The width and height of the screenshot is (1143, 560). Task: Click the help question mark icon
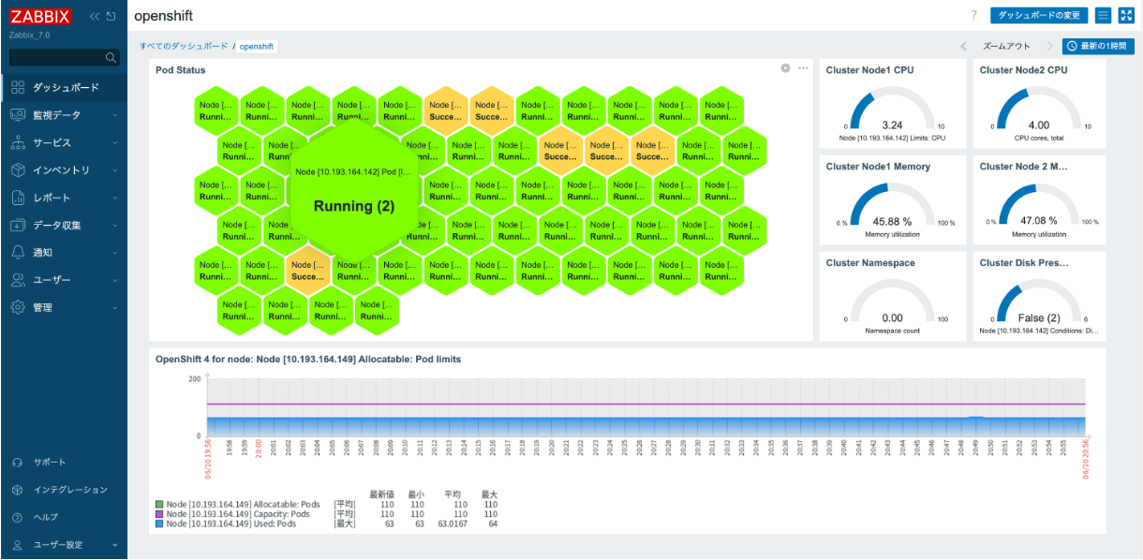pos(973,15)
